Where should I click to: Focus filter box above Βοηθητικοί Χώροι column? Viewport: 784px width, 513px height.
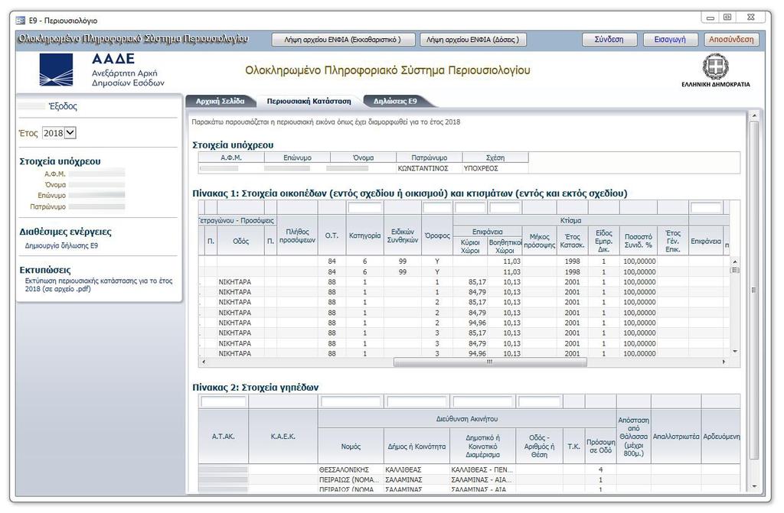tap(505, 207)
